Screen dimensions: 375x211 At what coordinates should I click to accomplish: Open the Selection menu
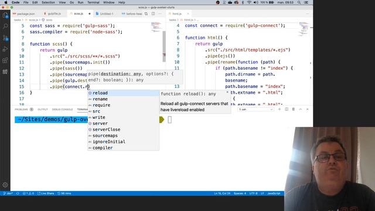(48, 2)
